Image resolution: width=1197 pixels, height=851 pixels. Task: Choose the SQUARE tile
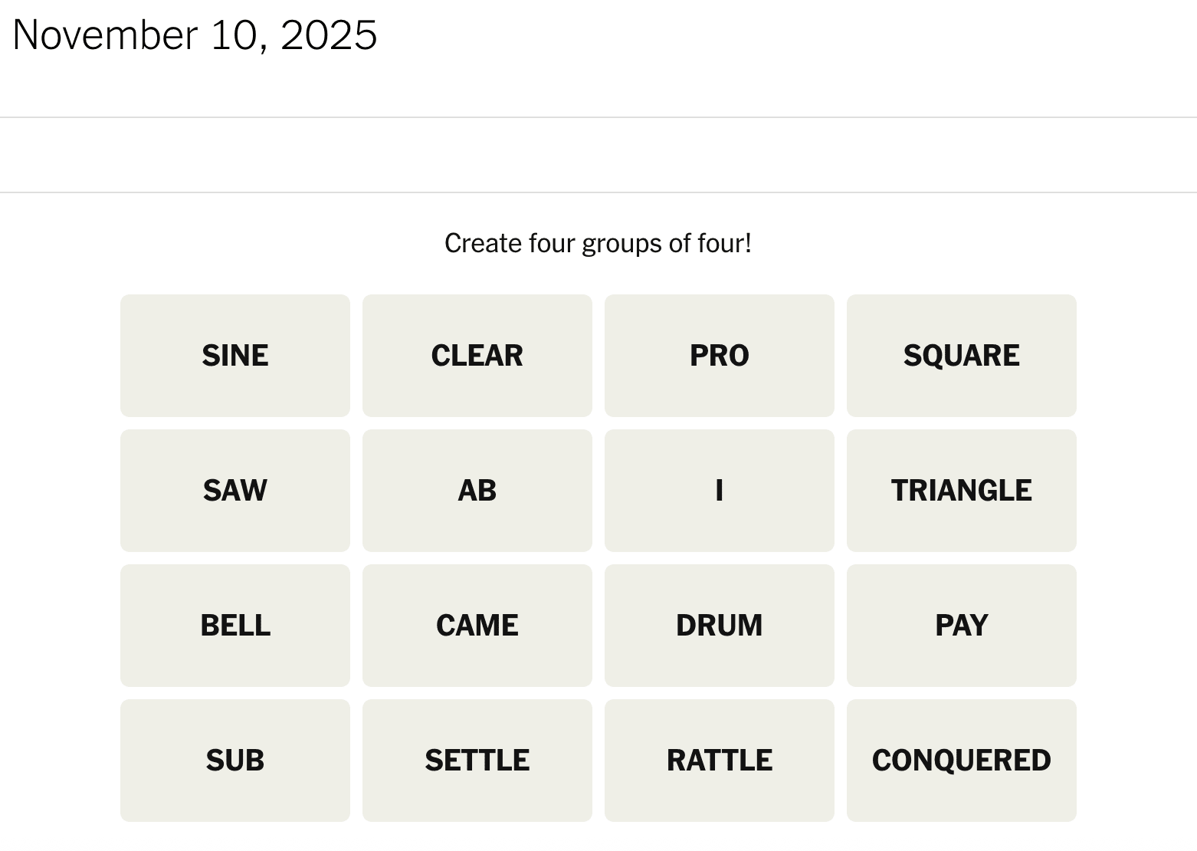coord(961,356)
